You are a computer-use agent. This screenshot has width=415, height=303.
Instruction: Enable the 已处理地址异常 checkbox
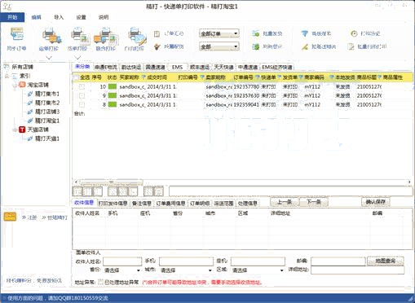point(100,283)
